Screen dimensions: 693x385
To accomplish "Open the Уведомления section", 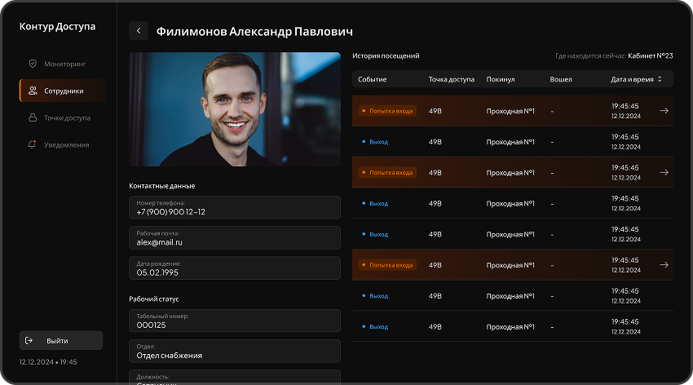I will click(66, 144).
